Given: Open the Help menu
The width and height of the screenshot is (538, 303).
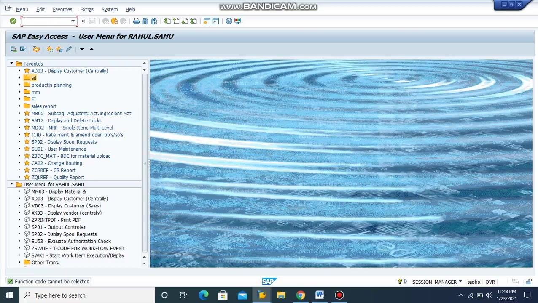Looking at the screenshot, I should pos(130,9).
